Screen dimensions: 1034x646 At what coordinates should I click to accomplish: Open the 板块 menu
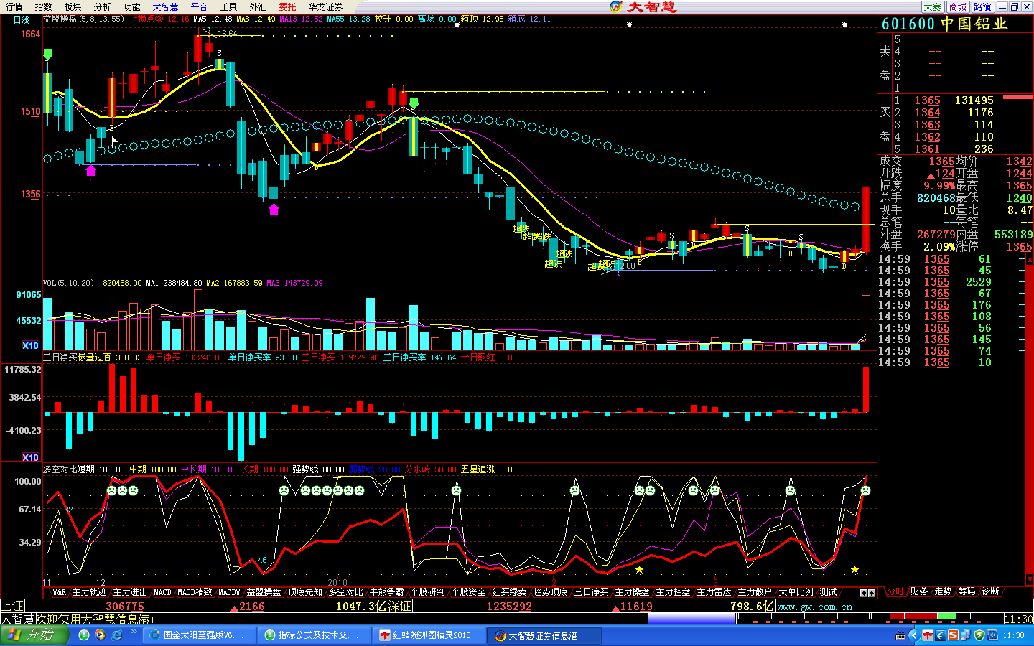pyautogui.click(x=73, y=7)
